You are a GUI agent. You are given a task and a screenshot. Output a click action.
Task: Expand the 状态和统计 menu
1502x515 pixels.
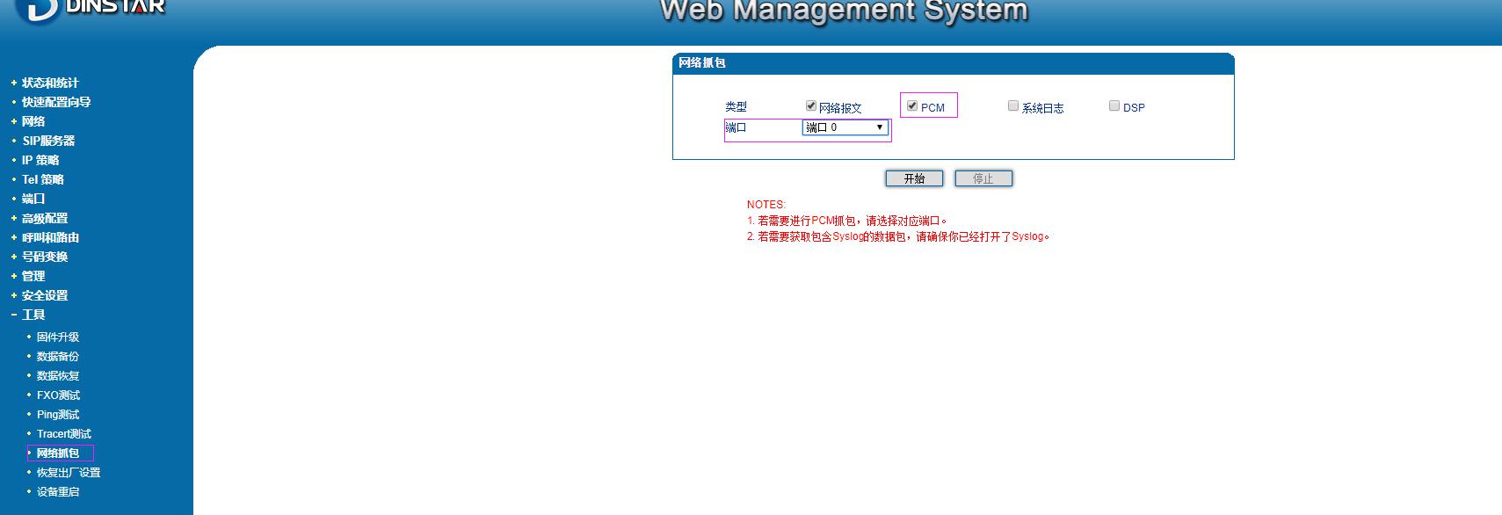pyautogui.click(x=50, y=83)
